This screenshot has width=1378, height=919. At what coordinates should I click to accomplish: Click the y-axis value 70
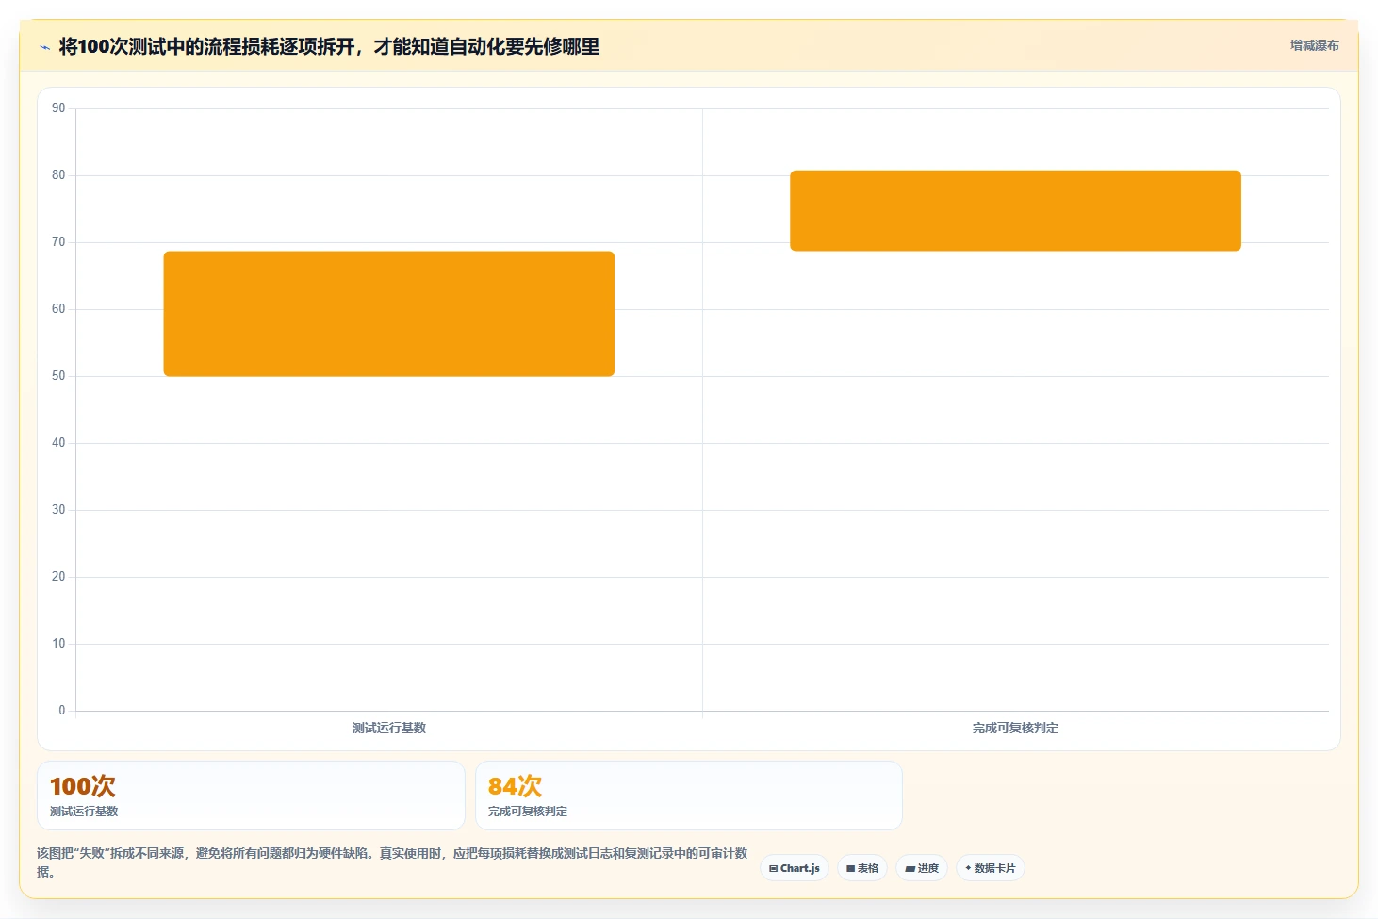[x=58, y=242]
